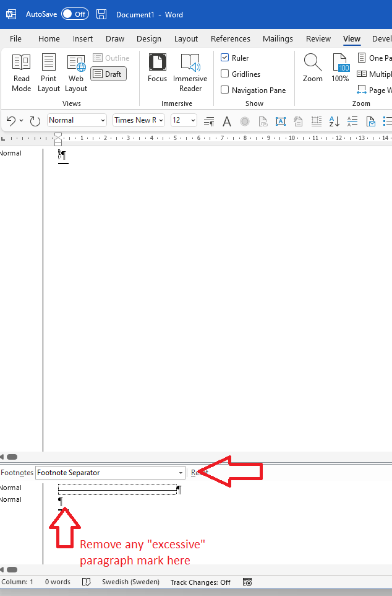The image size is (392, 596).
Task: Click the 0 words count
Action: click(x=58, y=582)
